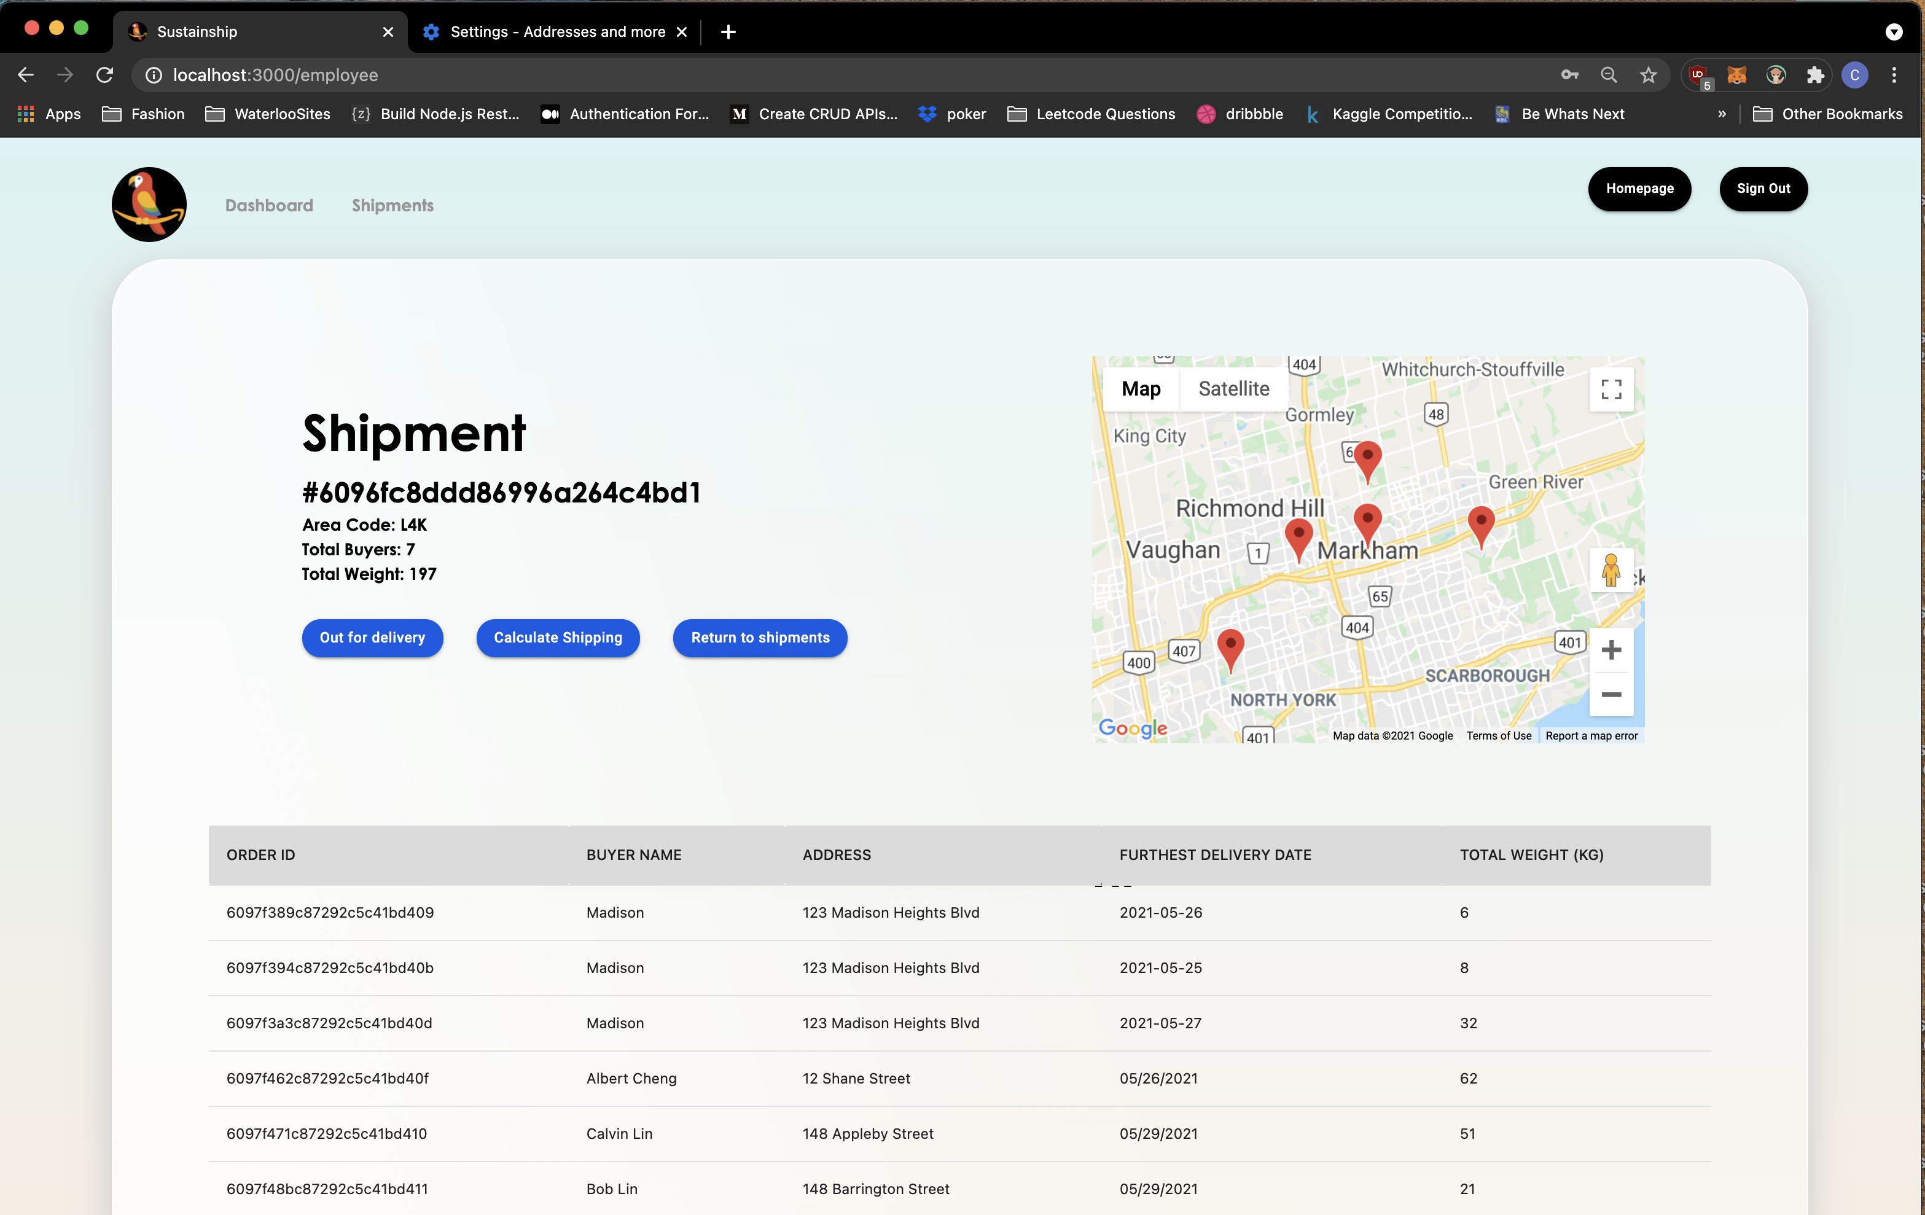The height and width of the screenshot is (1215, 1925).
Task: Mark shipment Out for delivery
Action: pyautogui.click(x=372, y=638)
